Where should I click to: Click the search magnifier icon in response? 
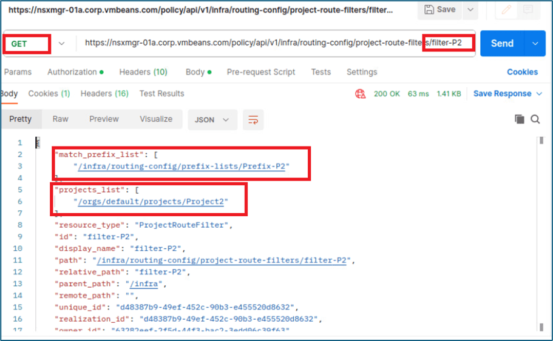pos(535,119)
